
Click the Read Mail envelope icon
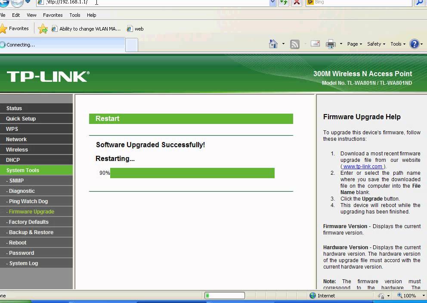coord(315,43)
